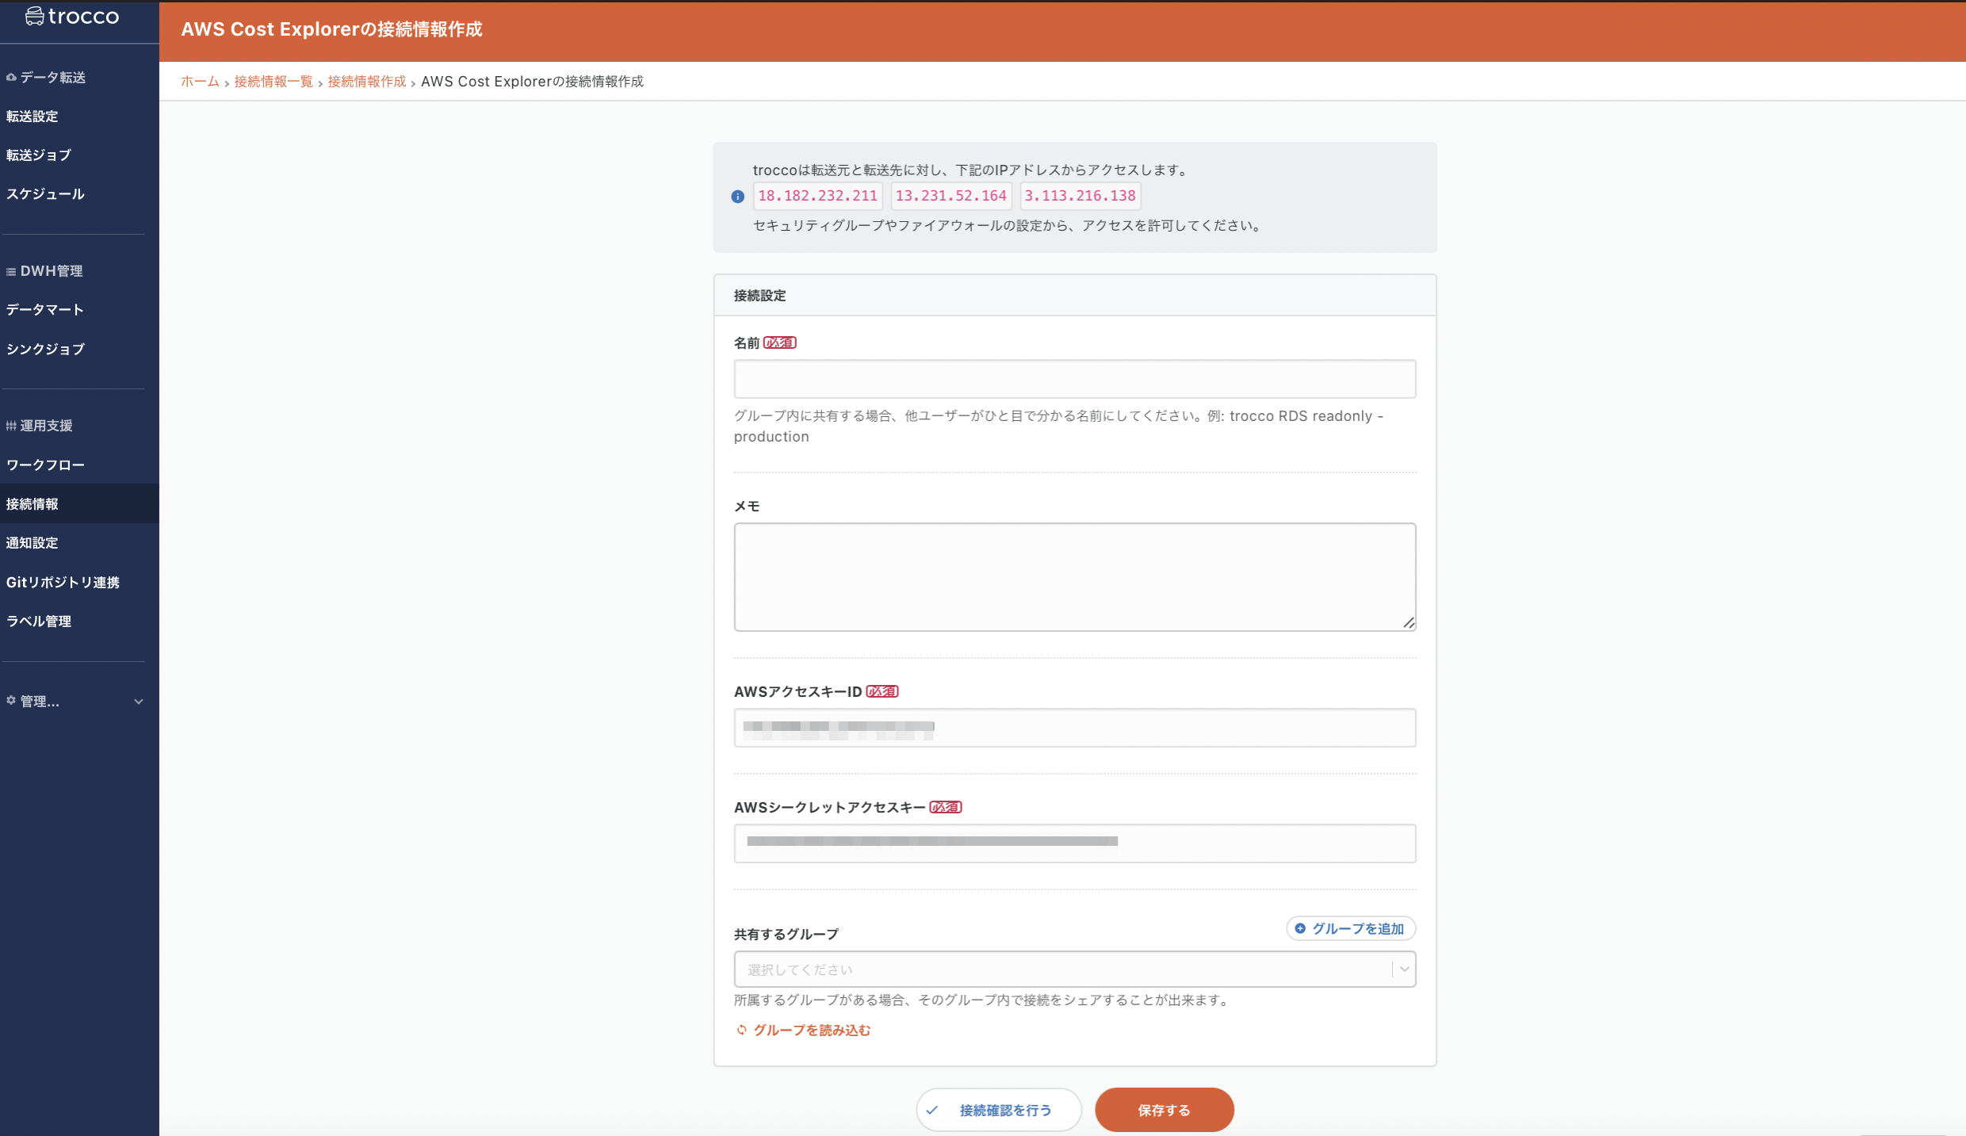The height and width of the screenshot is (1136, 1966).
Task: Click IP address 3.113.216.138
Action: click(1080, 196)
